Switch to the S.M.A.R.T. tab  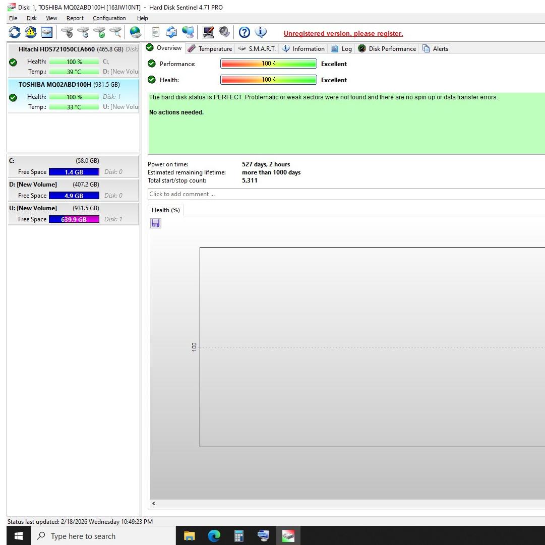tap(257, 48)
